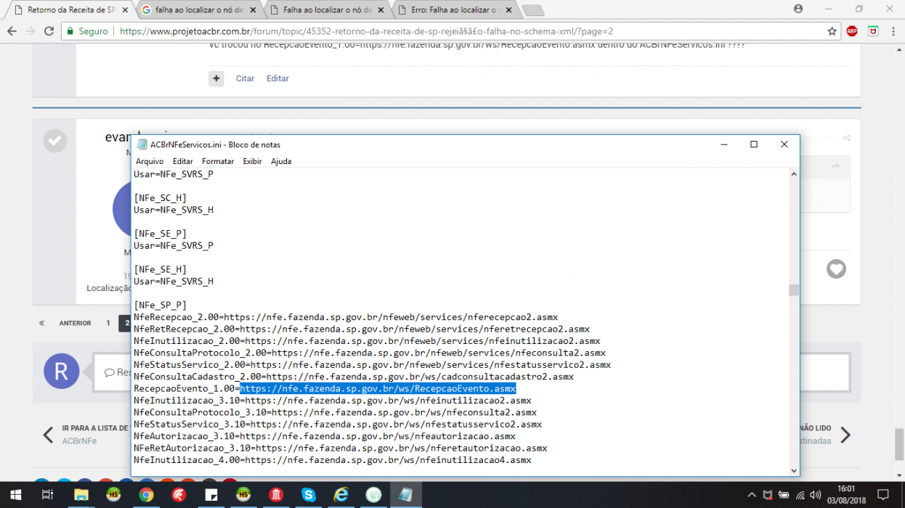Click the Pocket extension icon in Chrome
The width and height of the screenshot is (905, 508).
(873, 31)
